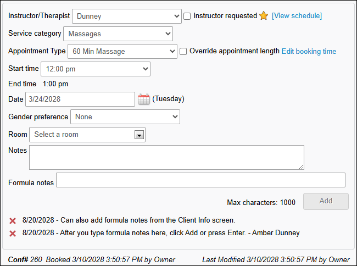Expand the Gender preference dropdown

(125, 117)
